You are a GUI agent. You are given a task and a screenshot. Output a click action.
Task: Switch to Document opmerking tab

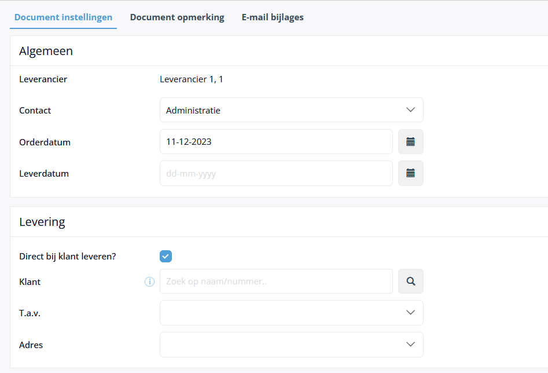click(x=177, y=17)
